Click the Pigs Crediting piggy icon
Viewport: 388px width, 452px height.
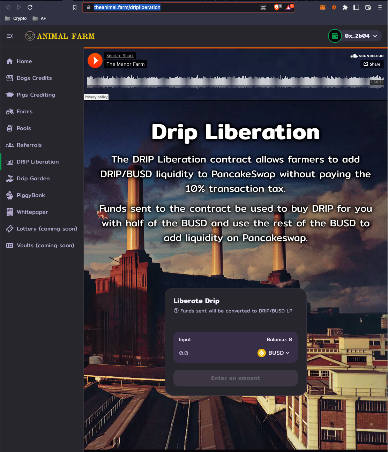click(x=10, y=95)
